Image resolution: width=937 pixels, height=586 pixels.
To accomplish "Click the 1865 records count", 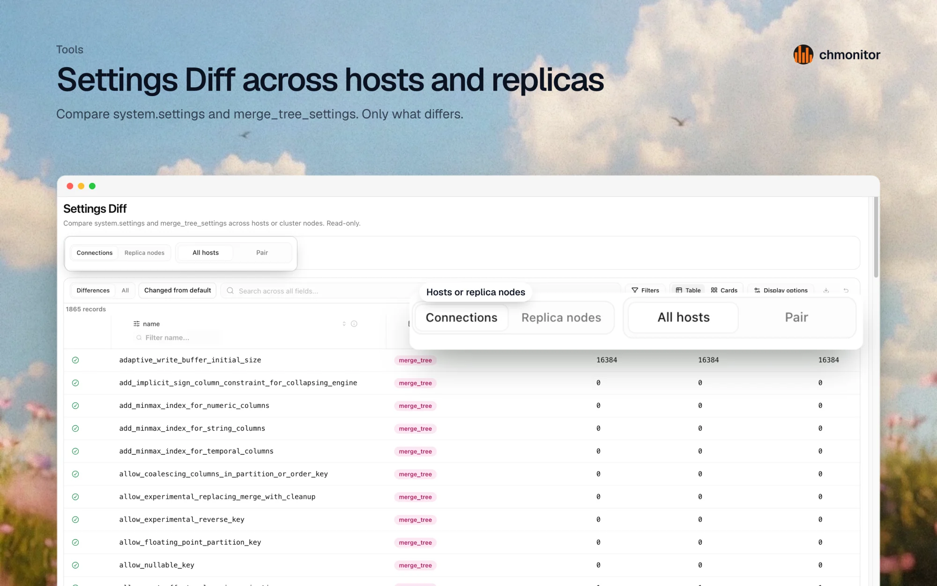I will (86, 309).
